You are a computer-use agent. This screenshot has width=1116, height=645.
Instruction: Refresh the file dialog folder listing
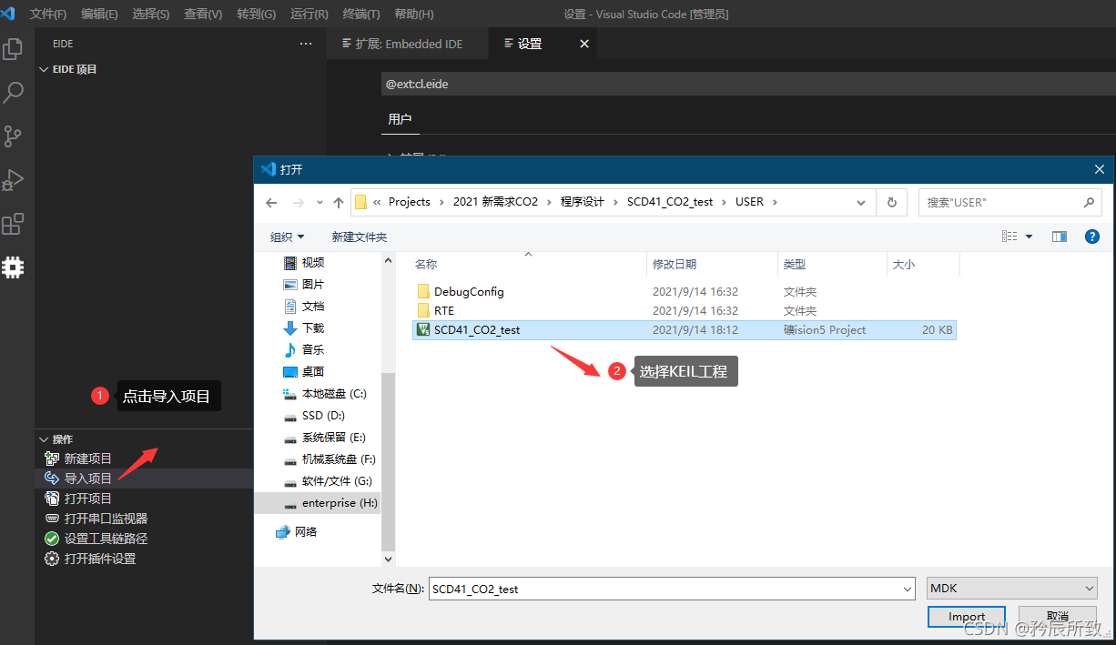tap(891, 202)
